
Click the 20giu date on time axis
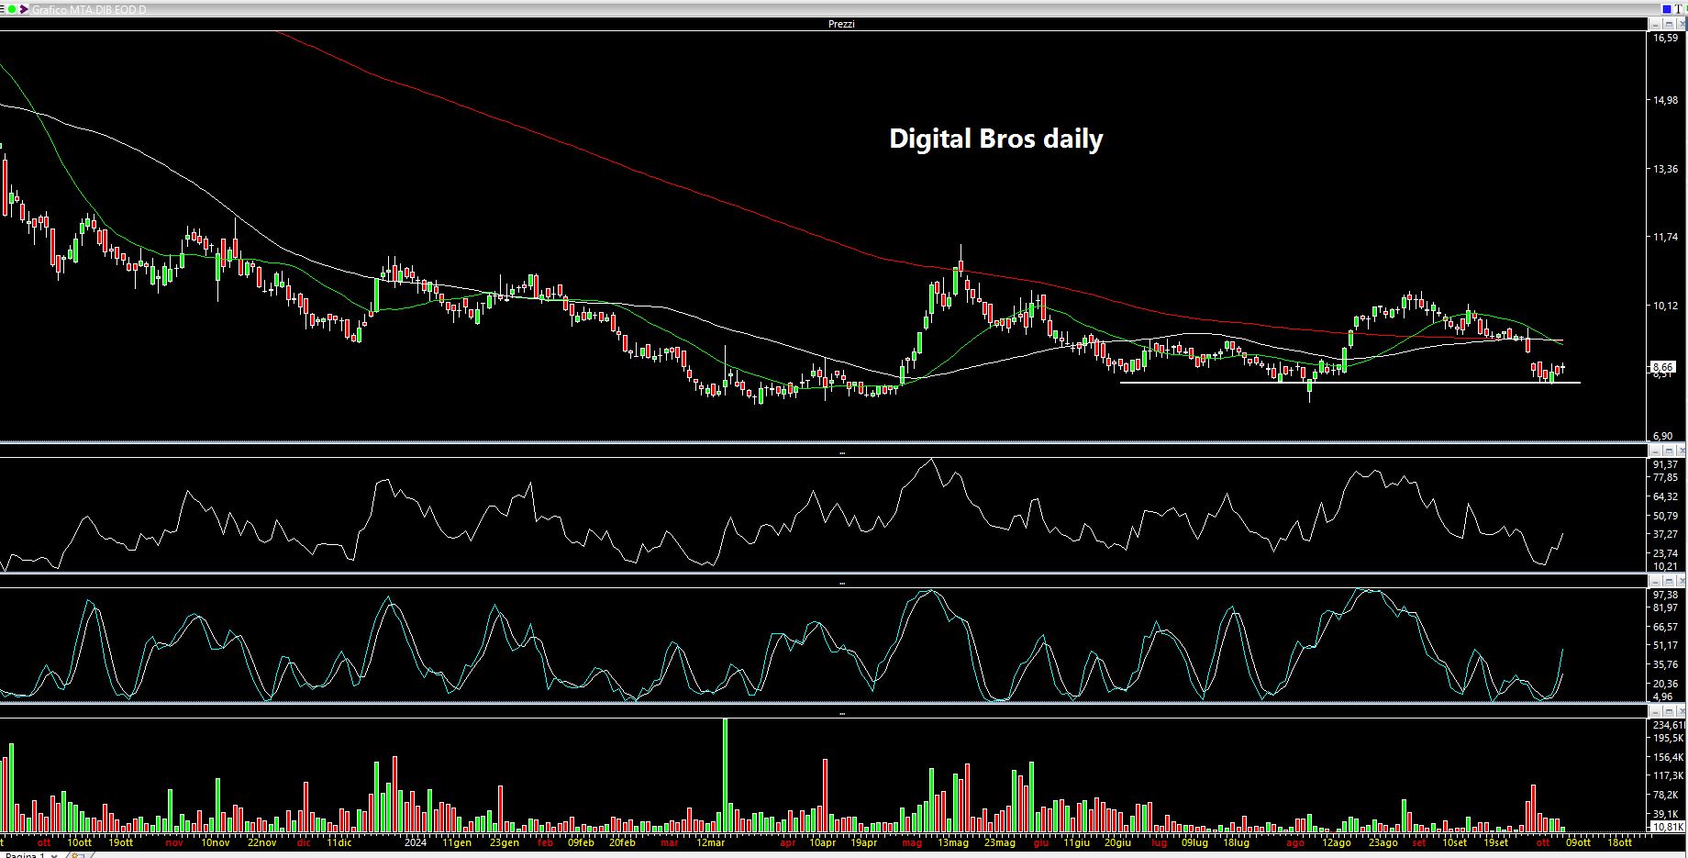(1116, 842)
